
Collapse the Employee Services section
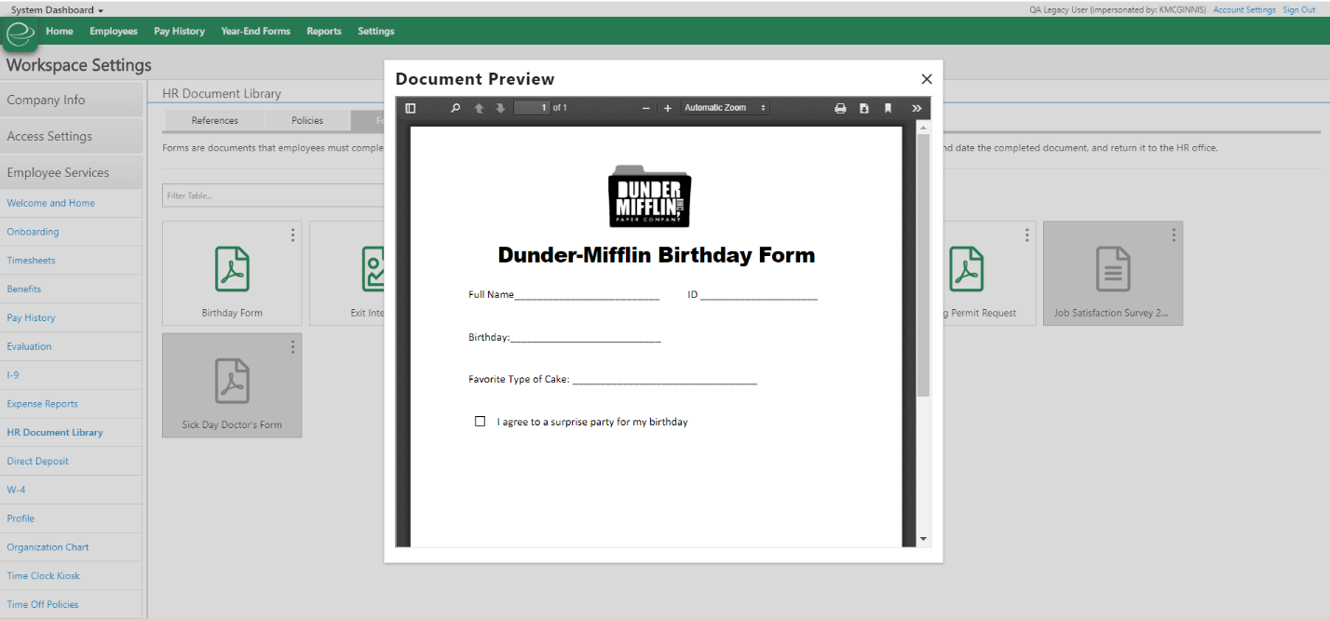click(72, 172)
